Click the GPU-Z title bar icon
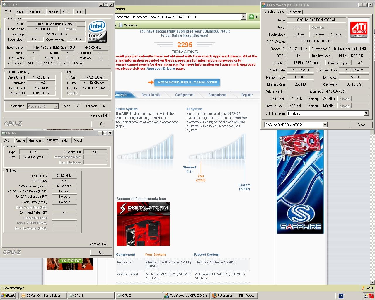375x300 pixels. [x=264, y=5]
